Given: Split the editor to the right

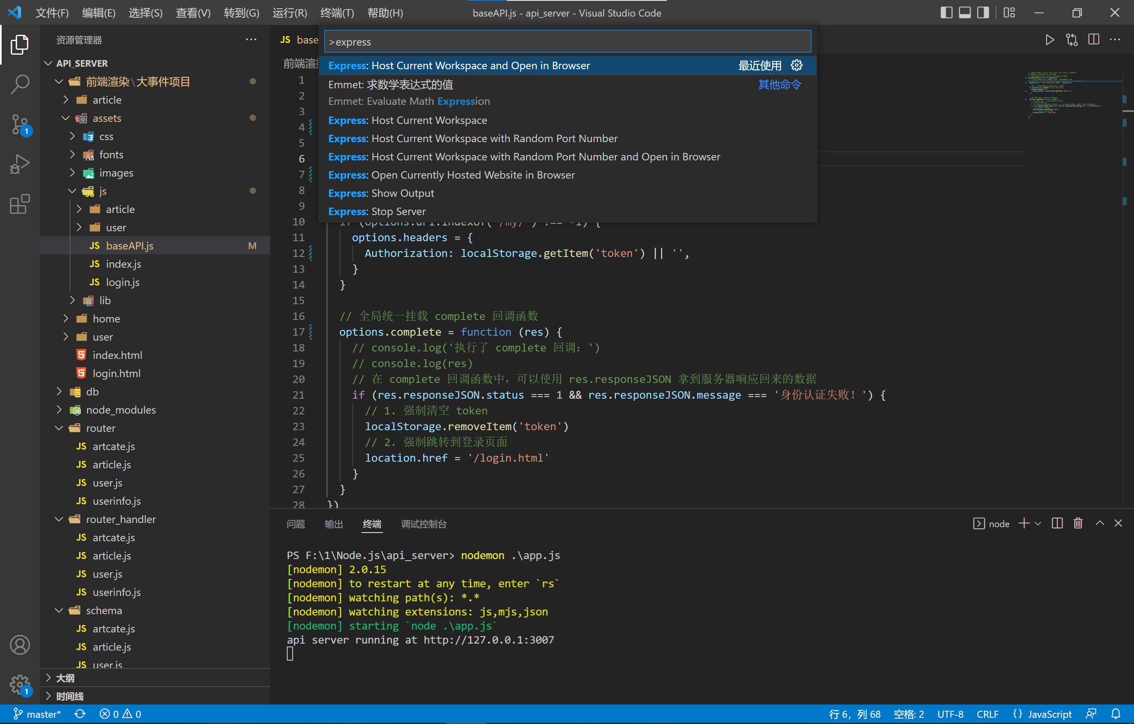Looking at the screenshot, I should [x=1093, y=40].
